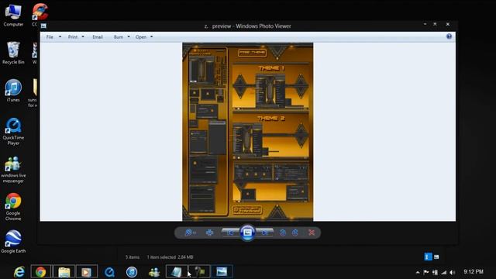Click the volume speaker tray icon
496x279 pixels.
(453, 272)
